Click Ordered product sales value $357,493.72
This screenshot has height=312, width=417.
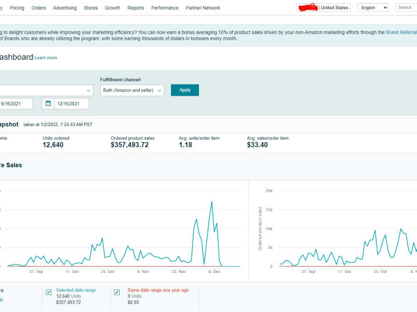click(130, 145)
